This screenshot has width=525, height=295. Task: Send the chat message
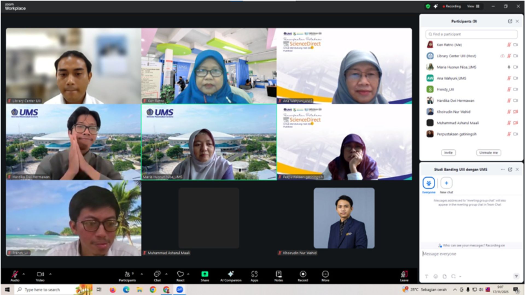point(516,276)
